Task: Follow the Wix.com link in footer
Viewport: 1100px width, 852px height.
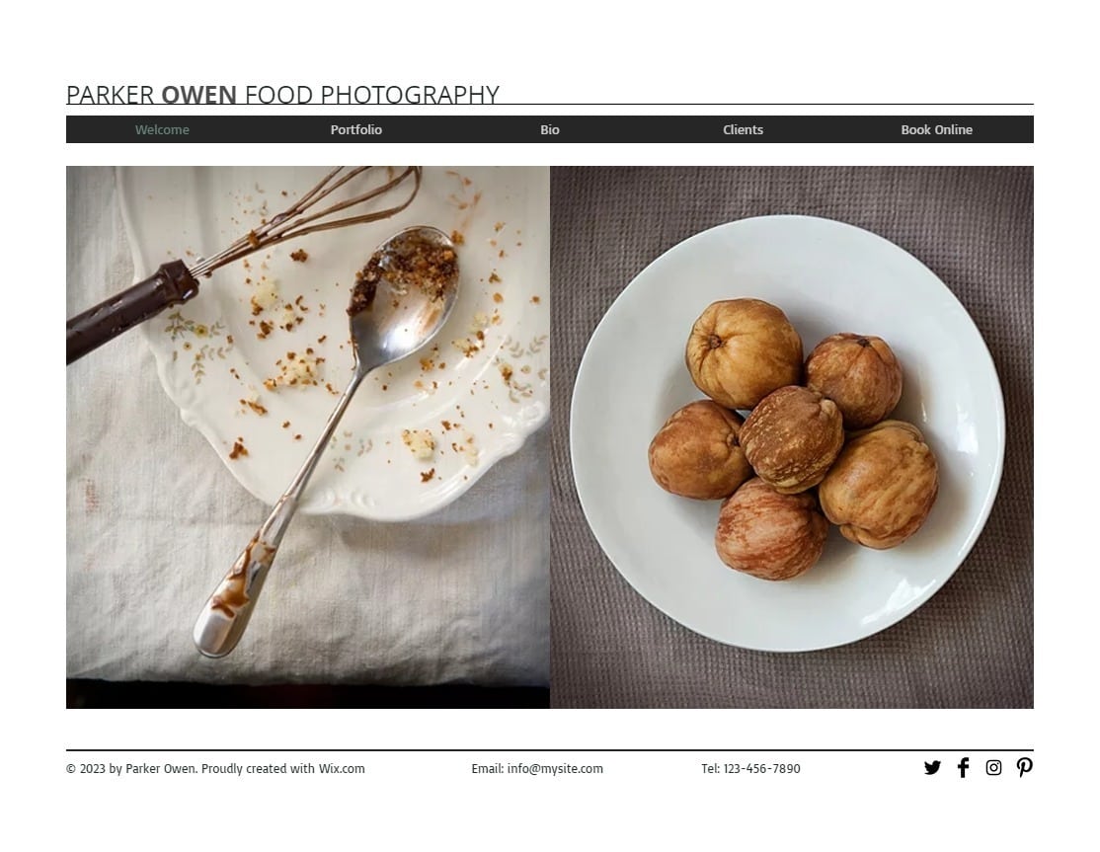Action: 342,768
